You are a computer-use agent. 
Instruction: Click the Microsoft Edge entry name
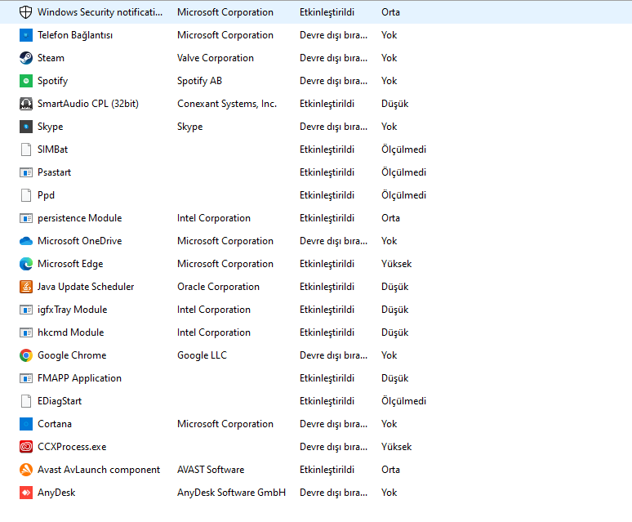pyautogui.click(x=70, y=264)
